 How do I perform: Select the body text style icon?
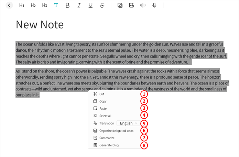pyautogui.click(x=56, y=5)
